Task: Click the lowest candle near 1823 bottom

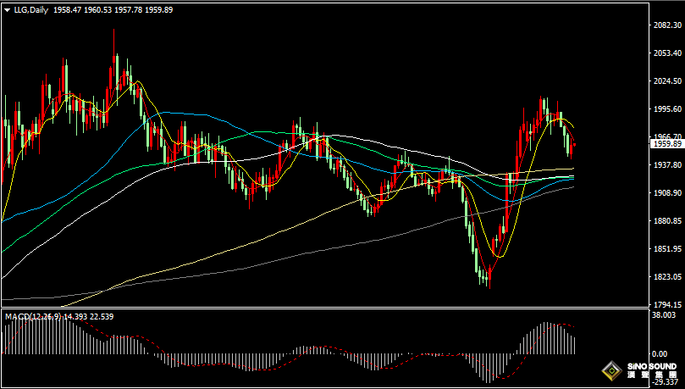Action: pos(489,282)
